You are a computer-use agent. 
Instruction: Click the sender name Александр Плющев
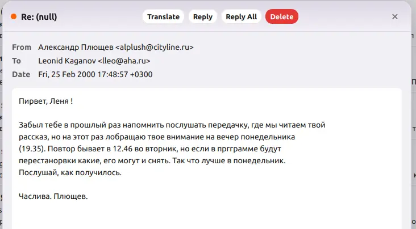[76, 47]
